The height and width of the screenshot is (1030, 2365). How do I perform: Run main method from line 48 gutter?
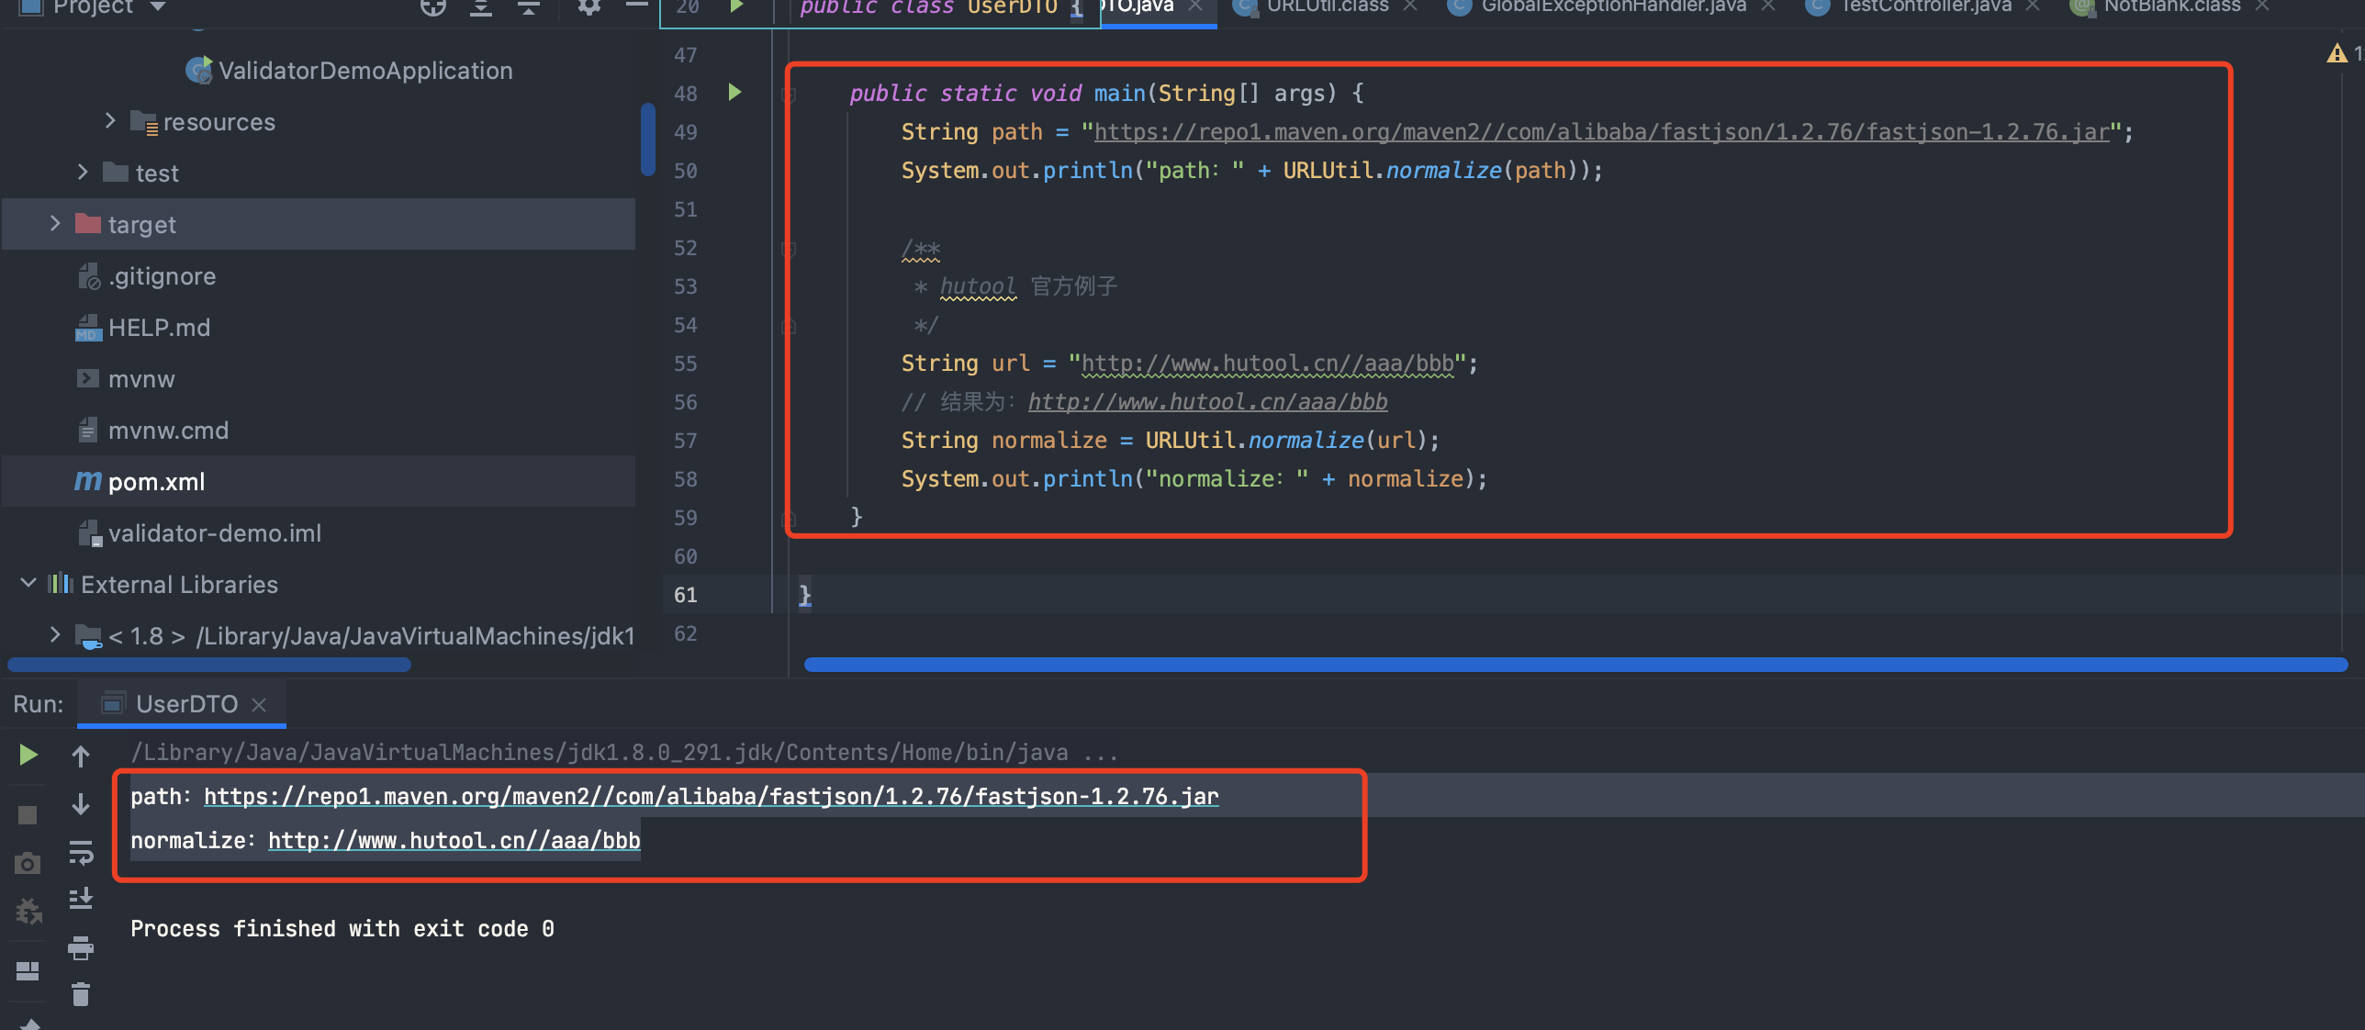click(734, 92)
